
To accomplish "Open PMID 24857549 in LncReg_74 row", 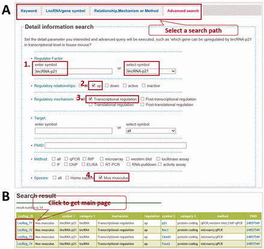I will coord(253,244).
